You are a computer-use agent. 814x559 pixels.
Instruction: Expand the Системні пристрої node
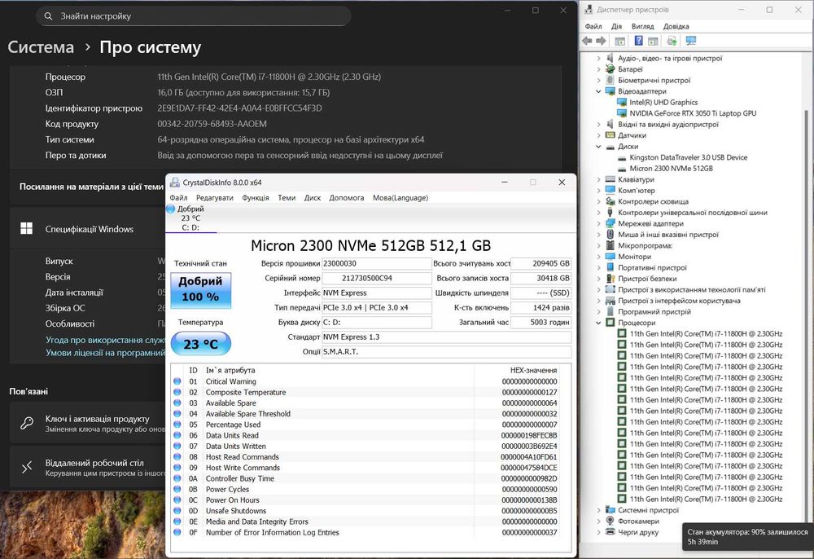598,510
